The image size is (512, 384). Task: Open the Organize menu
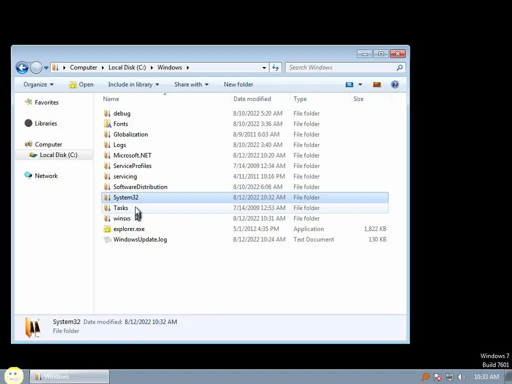click(x=38, y=84)
